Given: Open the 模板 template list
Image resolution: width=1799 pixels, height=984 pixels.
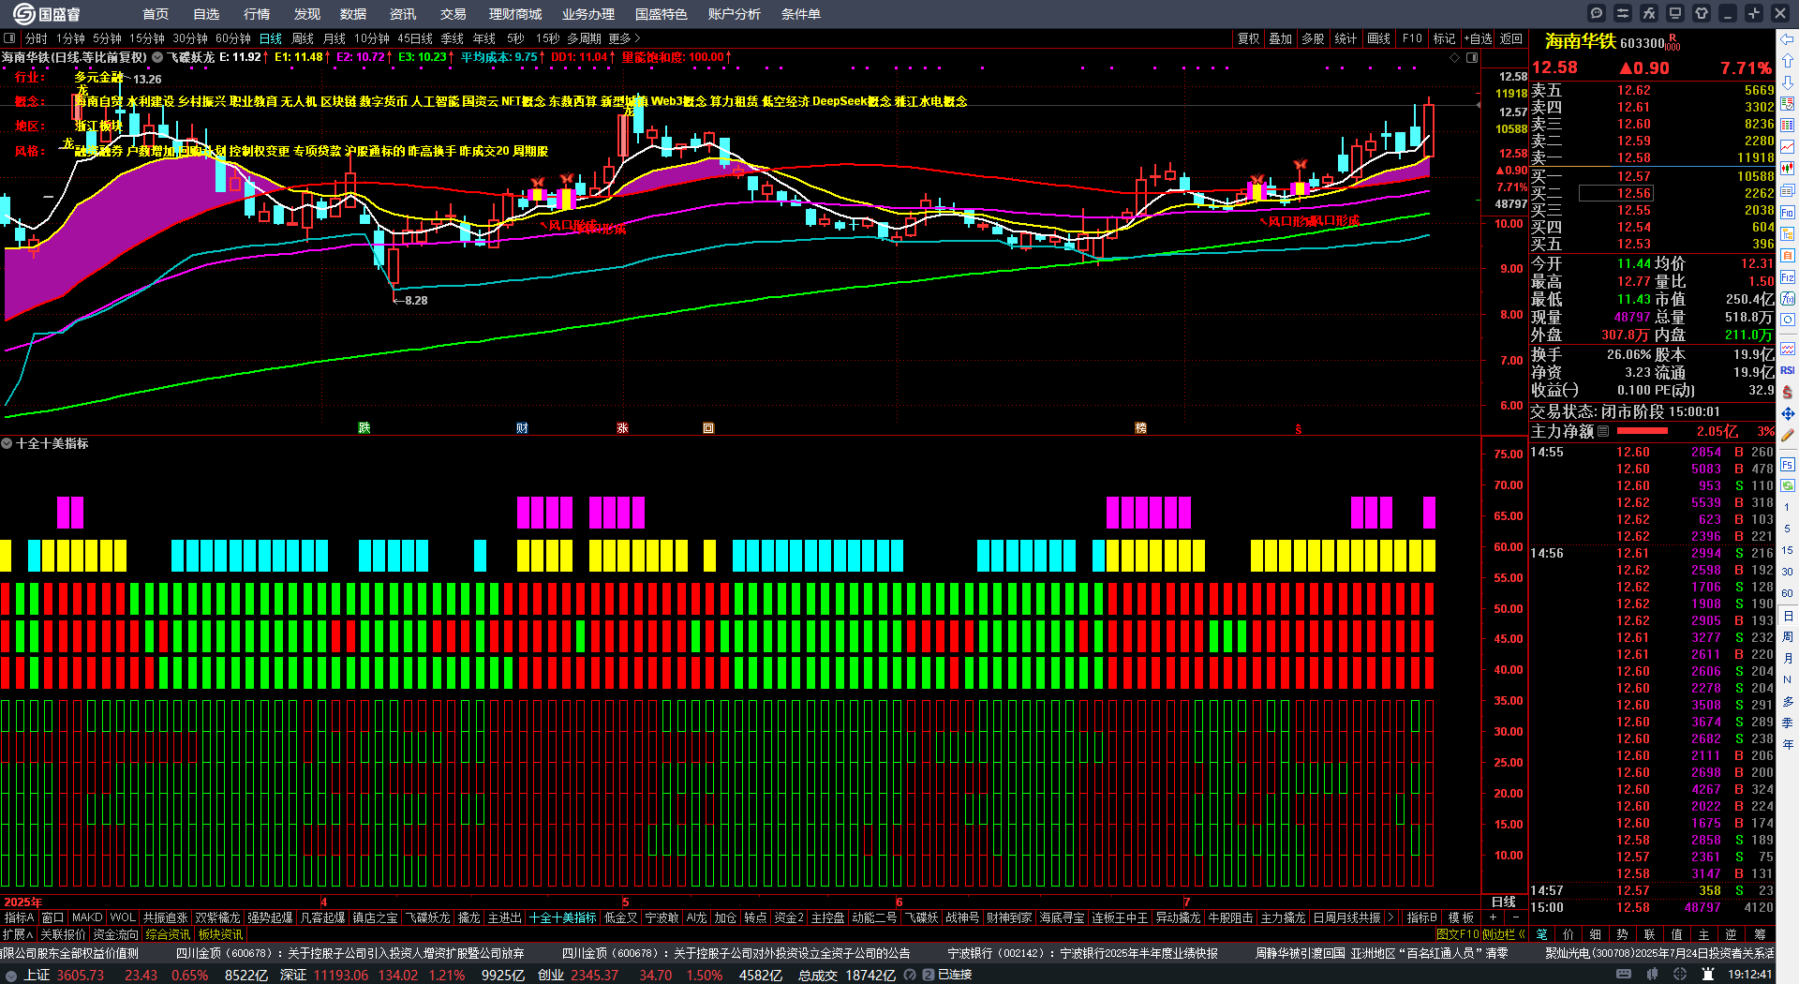Looking at the screenshot, I should 1461,917.
